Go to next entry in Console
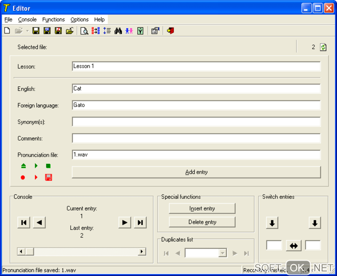This screenshot has height=276, width=337. (125, 222)
